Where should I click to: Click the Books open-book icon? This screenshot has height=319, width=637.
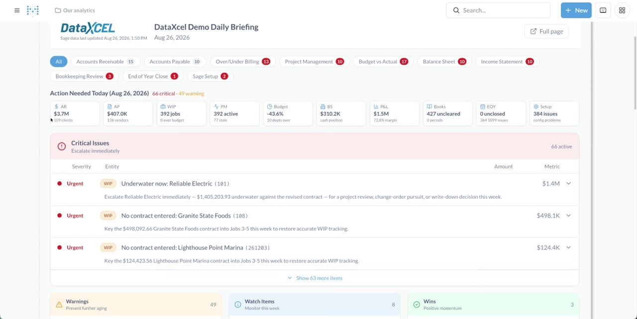pos(429,107)
